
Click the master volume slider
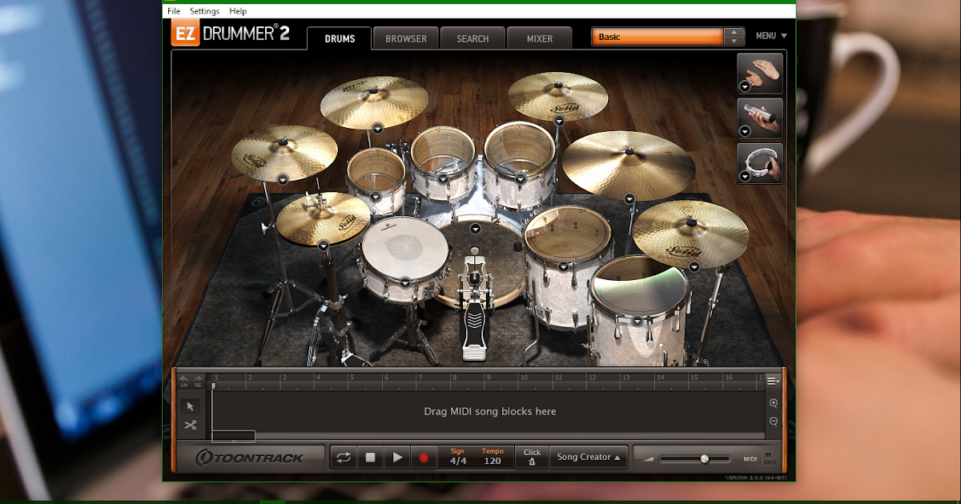(x=694, y=459)
